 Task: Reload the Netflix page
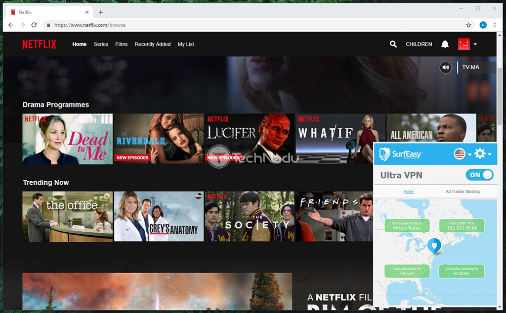(x=34, y=25)
